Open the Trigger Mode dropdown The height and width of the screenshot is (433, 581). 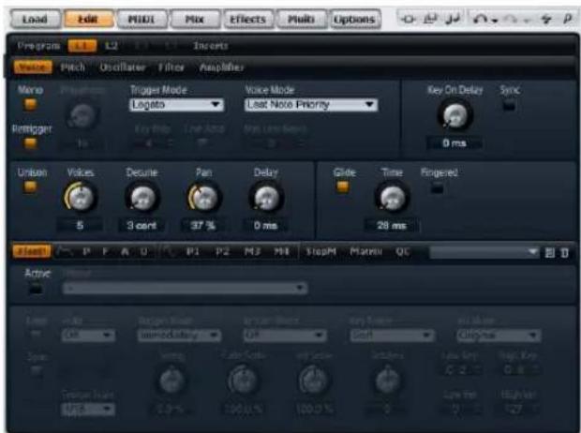[177, 105]
